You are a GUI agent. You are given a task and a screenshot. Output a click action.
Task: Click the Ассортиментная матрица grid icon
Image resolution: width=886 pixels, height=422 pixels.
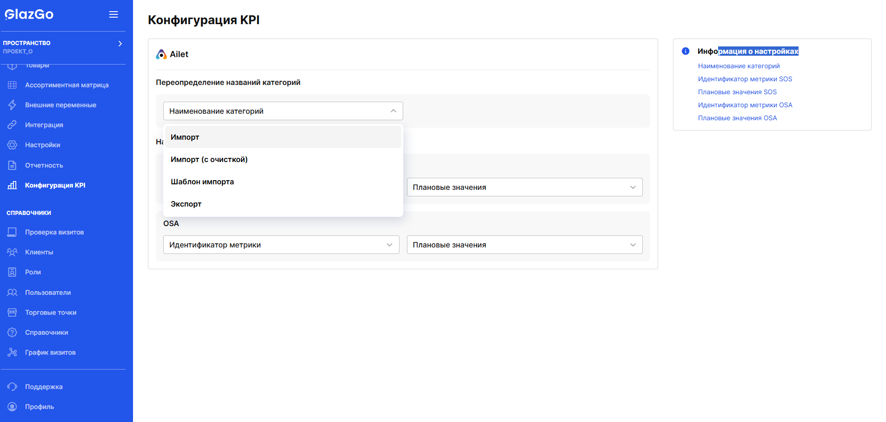point(12,85)
